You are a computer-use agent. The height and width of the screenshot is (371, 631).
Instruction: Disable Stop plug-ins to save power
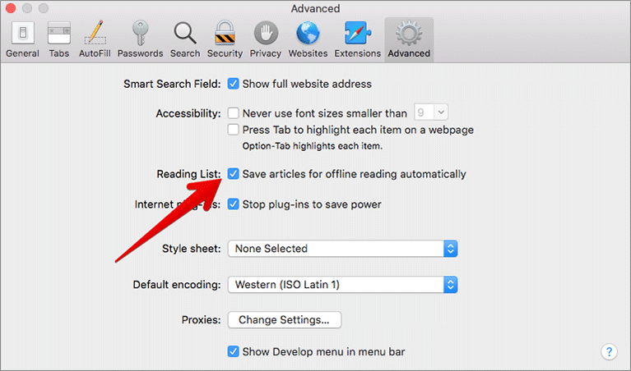(x=234, y=204)
